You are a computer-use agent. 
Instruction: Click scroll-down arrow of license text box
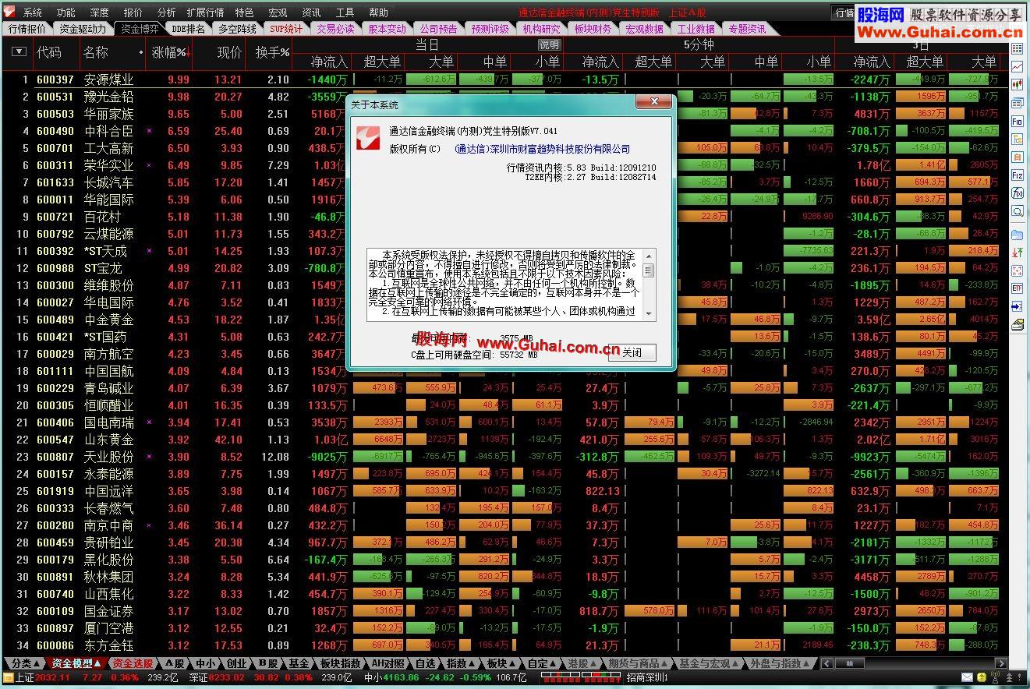pos(649,316)
